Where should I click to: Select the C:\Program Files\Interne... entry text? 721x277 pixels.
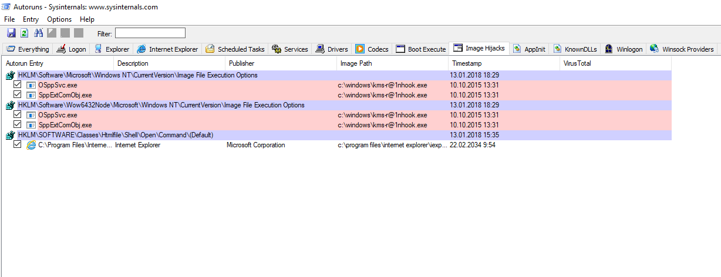click(75, 145)
